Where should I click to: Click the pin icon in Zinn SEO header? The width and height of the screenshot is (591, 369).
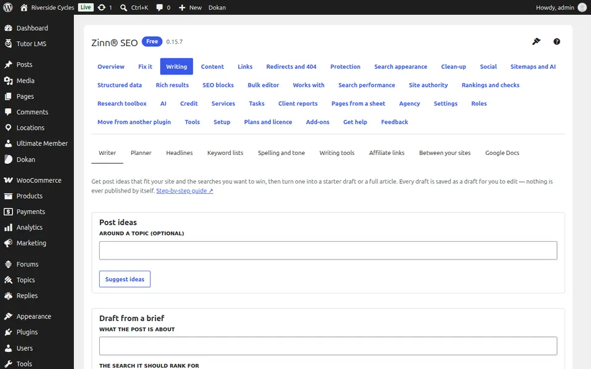[536, 41]
